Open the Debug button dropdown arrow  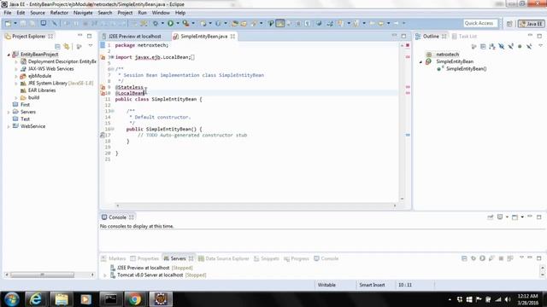(x=162, y=23)
